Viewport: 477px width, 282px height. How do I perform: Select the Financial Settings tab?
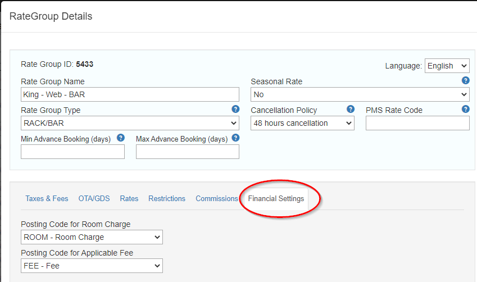coord(276,199)
